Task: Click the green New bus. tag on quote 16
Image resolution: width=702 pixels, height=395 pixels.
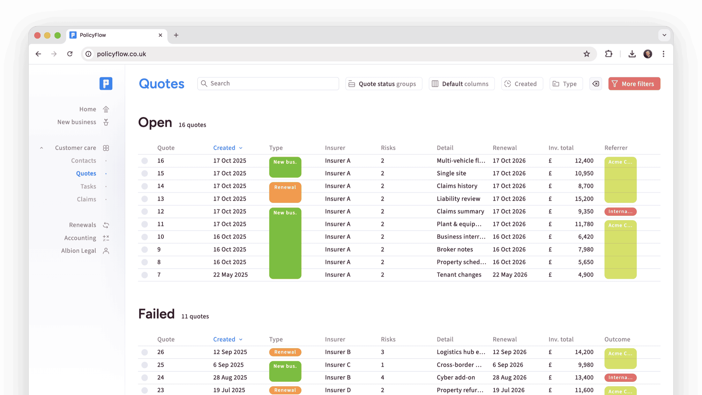Action: (285, 167)
